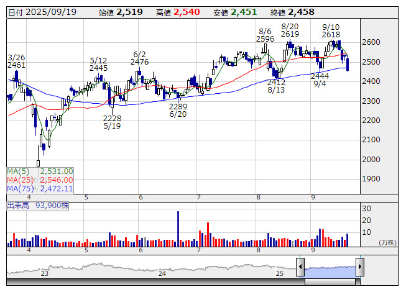Screen dimensions: 406x292
Task: Click the 高値 2,540 high price
Action: point(178,12)
